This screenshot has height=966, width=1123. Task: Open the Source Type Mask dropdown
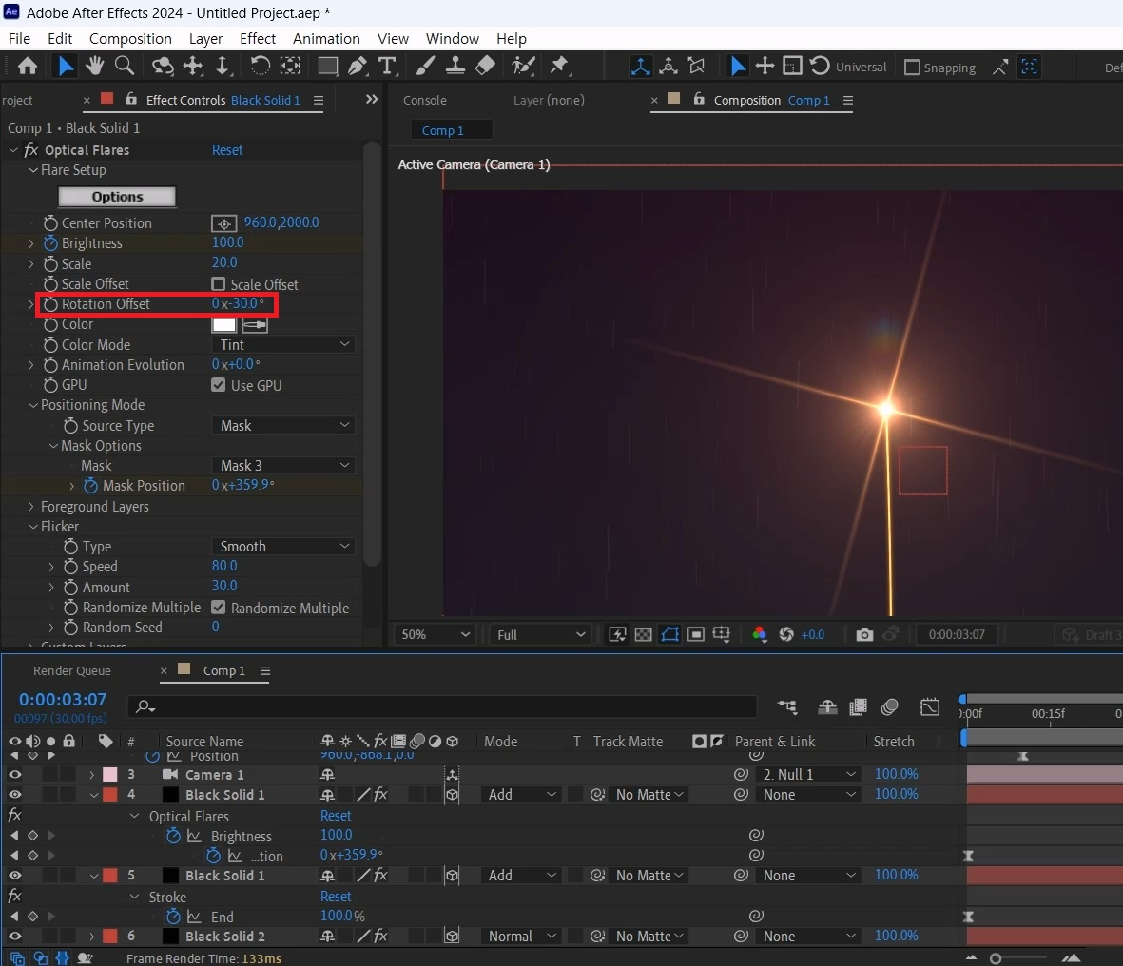[283, 425]
